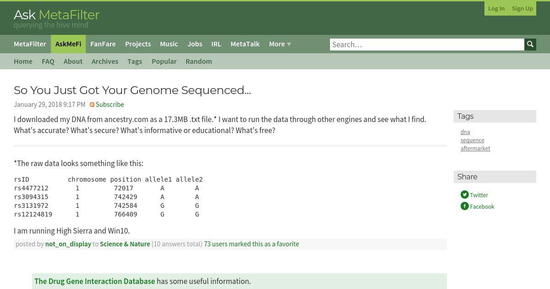Go to the FanFare tab
The height and width of the screenshot is (289, 550).
click(x=103, y=44)
